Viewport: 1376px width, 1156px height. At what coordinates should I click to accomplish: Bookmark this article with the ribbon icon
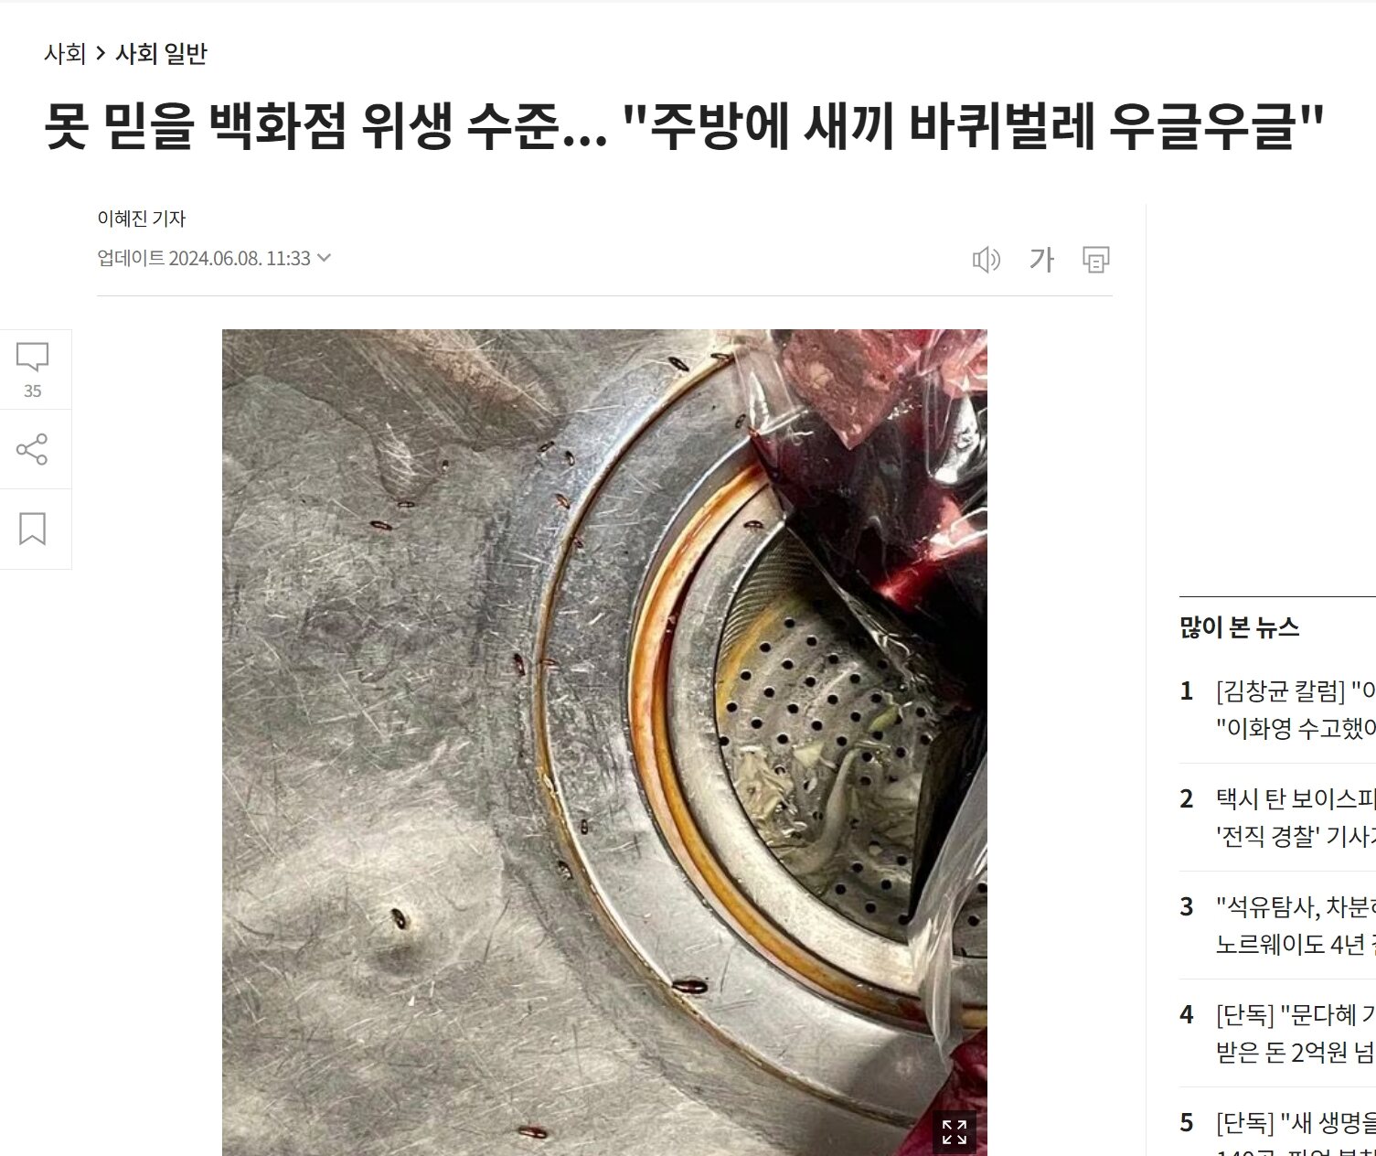(x=32, y=529)
